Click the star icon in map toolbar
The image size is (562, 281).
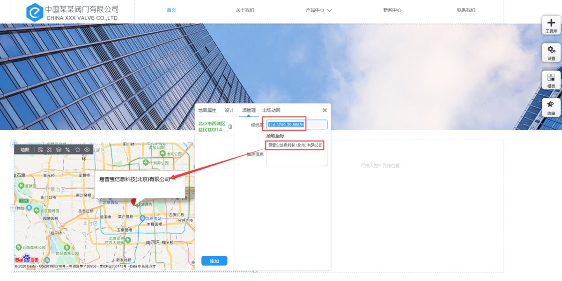click(78, 150)
